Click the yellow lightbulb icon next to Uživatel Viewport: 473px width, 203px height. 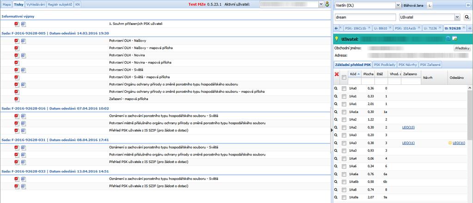coord(337,39)
